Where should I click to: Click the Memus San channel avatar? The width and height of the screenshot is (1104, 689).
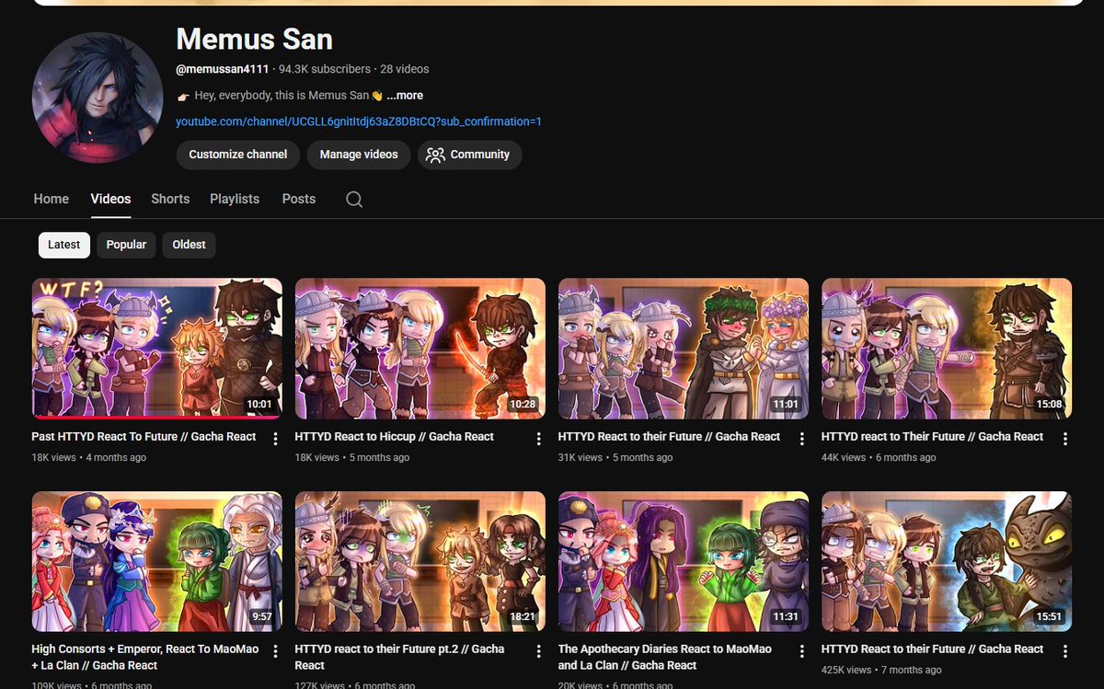(97, 98)
